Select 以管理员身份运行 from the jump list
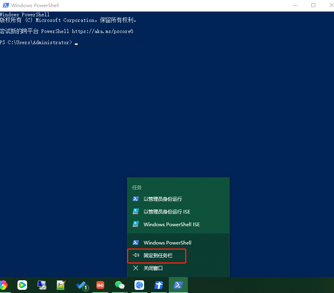 point(163,199)
